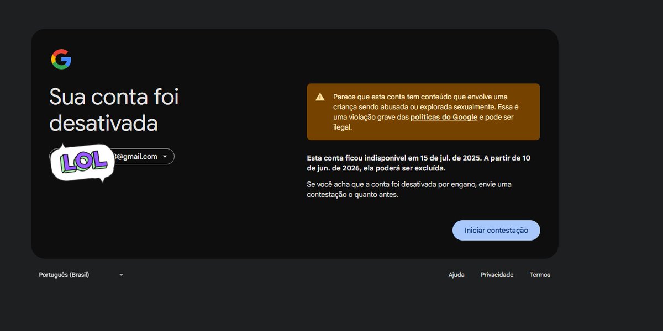The width and height of the screenshot is (663, 331).
Task: Click the chevron next to Português (Brasil)
Action: 121,274
